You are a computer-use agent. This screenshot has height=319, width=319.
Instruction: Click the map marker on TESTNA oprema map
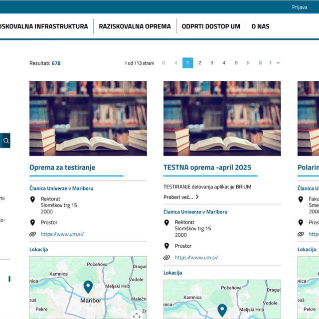pos(222,310)
